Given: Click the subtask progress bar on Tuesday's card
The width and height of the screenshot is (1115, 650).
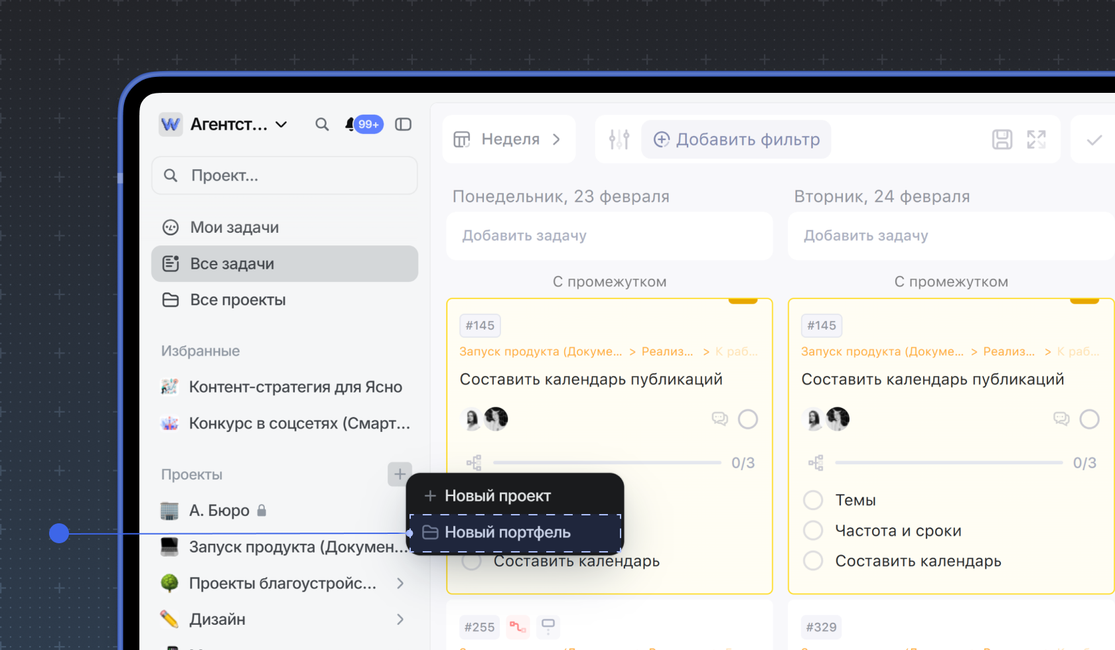Looking at the screenshot, I should coord(948,463).
